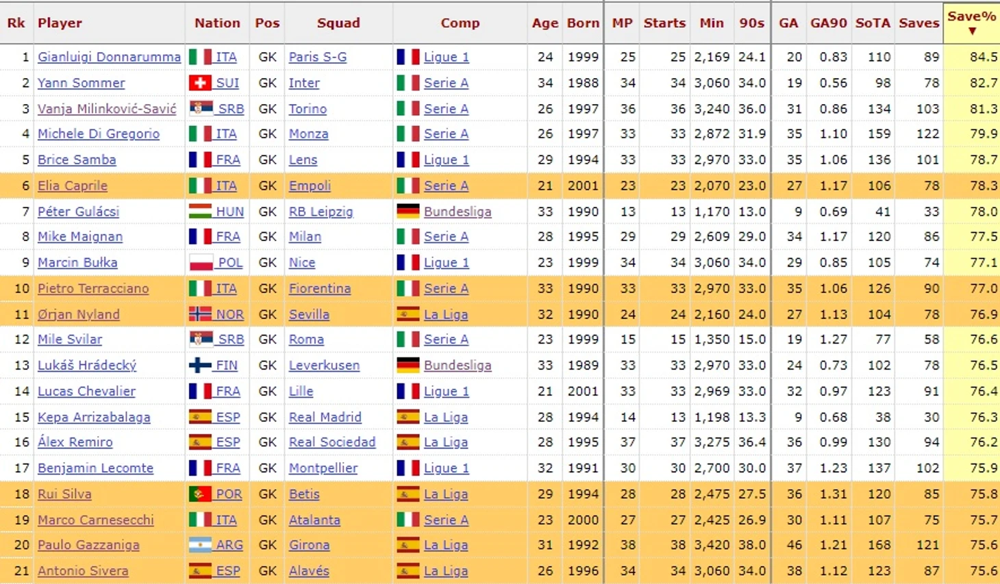Screen dimensions: 1000x584
Task: Click the Italy flag beside Serie A in Sommer's row
Action: 408,83
